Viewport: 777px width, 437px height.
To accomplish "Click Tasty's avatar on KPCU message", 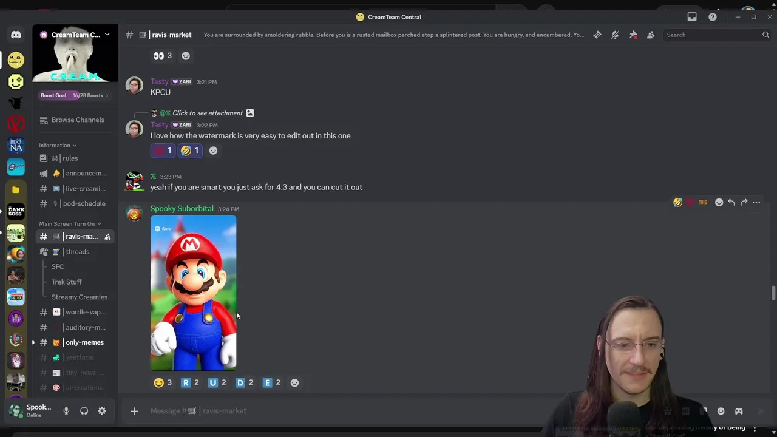I will 134,86.
